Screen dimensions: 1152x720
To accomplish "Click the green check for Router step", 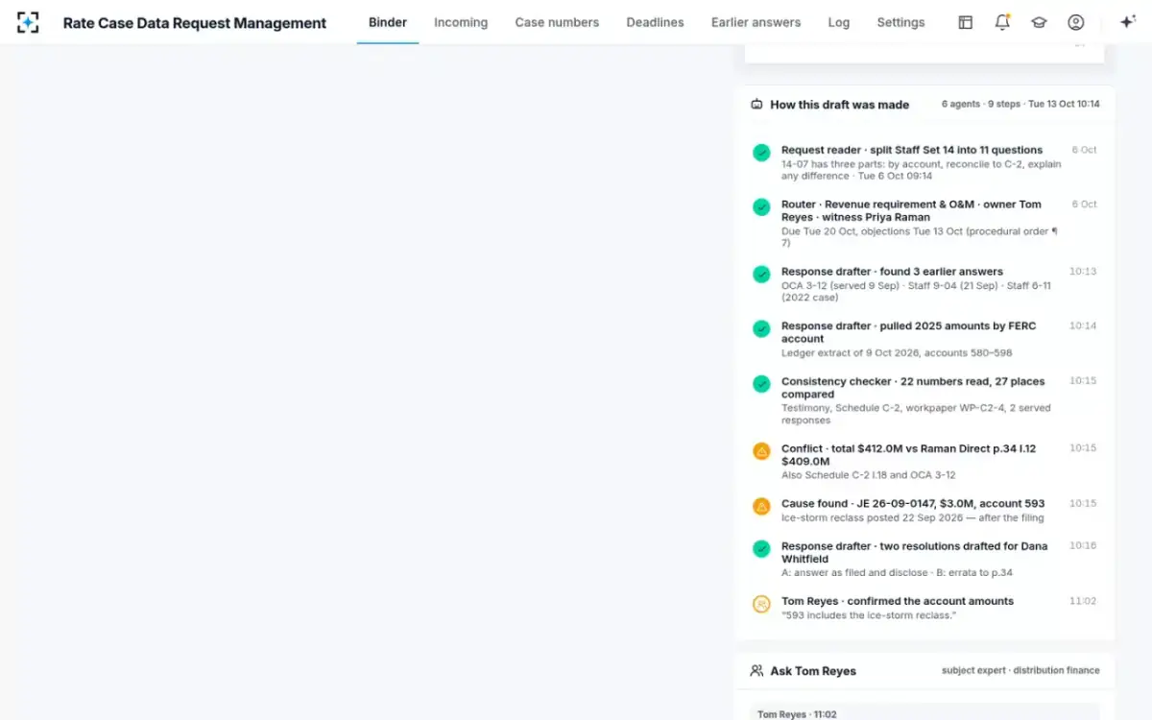I will 761,207.
